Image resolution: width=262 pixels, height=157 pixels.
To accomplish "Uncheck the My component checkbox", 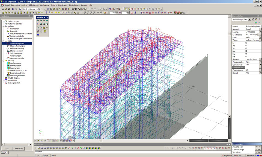I will 246,54.
